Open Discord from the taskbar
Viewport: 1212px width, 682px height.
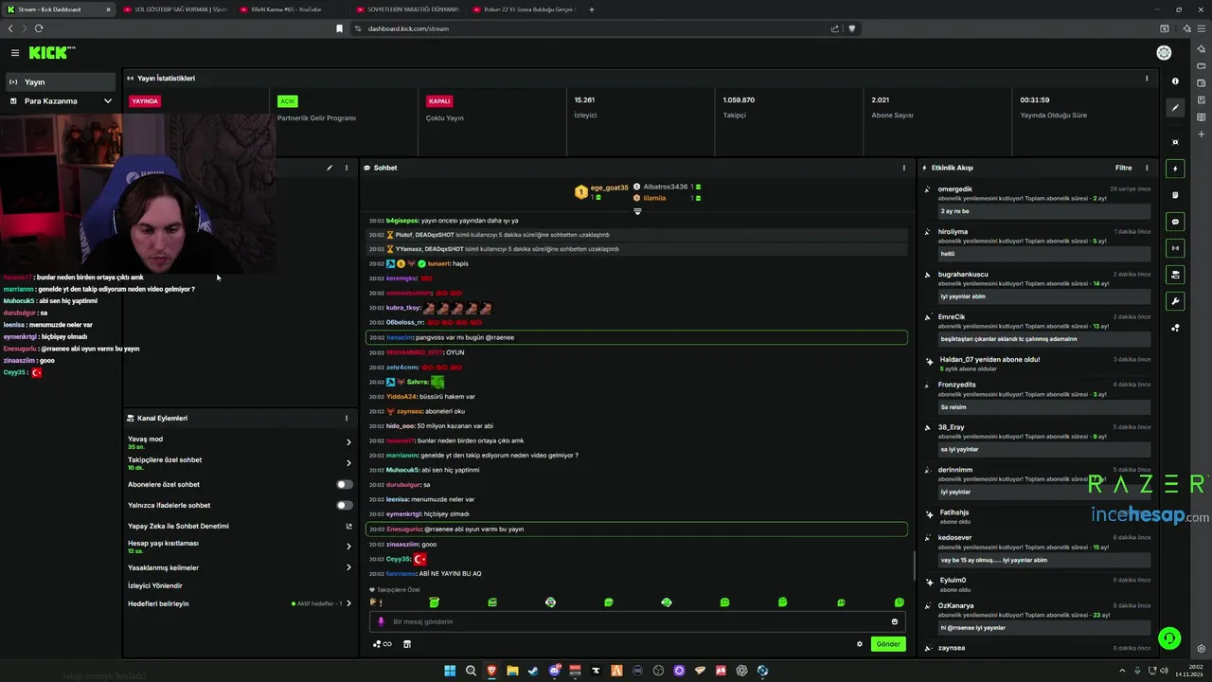pyautogui.click(x=554, y=671)
